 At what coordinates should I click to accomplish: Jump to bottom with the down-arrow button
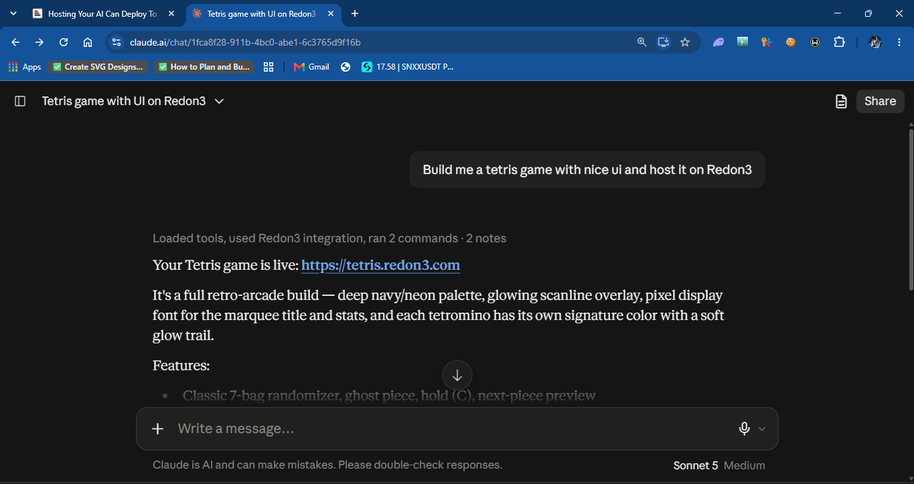click(457, 376)
